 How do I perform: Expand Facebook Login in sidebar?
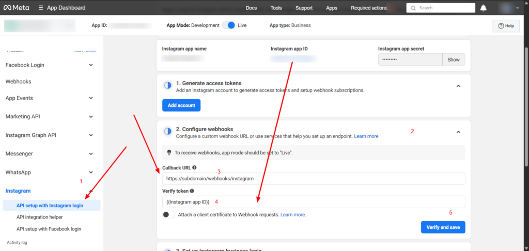pyautogui.click(x=91, y=65)
